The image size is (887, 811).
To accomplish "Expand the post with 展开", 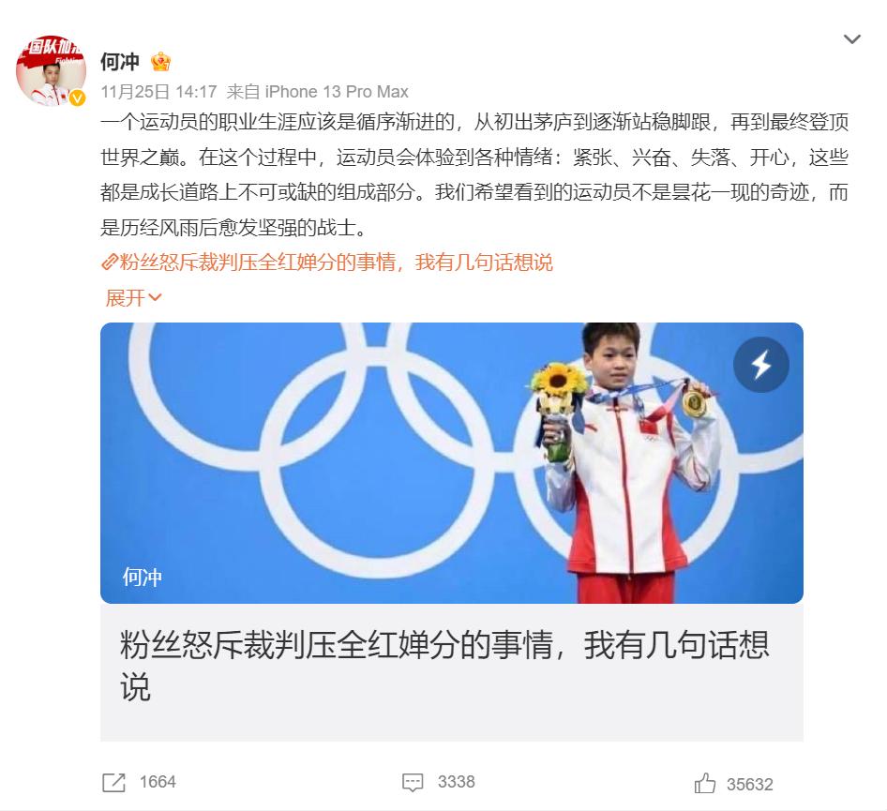I will (133, 298).
